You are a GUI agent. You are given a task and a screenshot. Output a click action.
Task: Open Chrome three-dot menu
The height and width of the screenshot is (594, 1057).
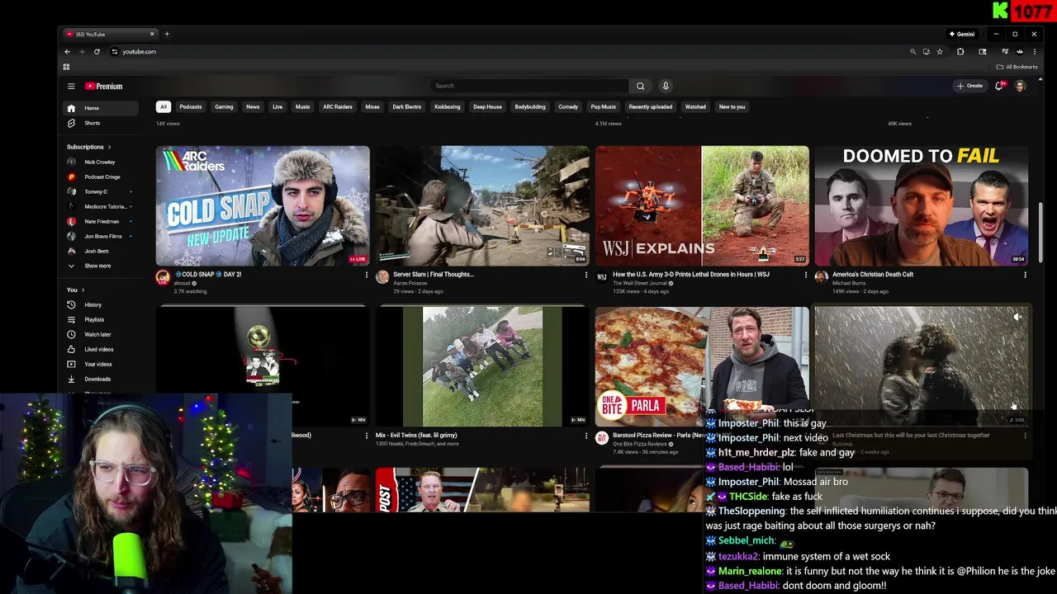pyautogui.click(x=1034, y=51)
